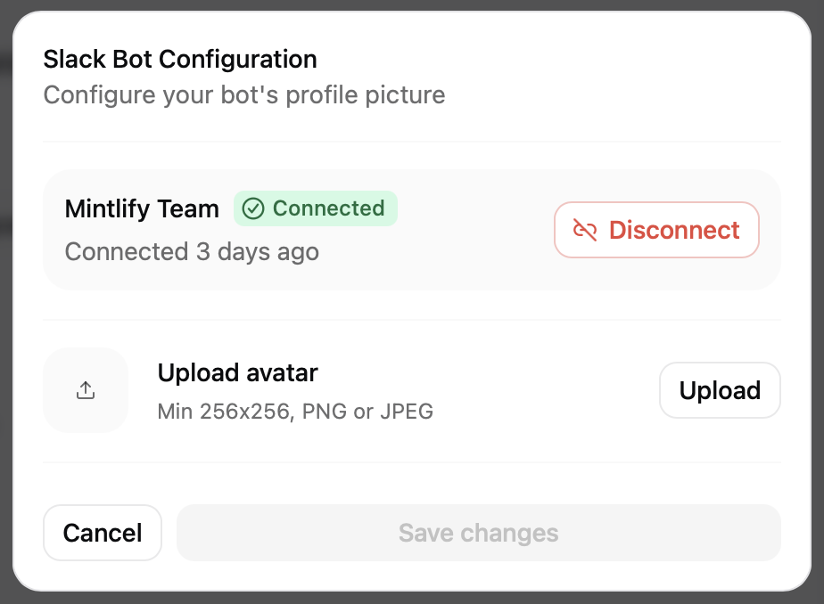
Task: Click the Configure your bot's profile picture subtitle
Action: click(x=243, y=94)
